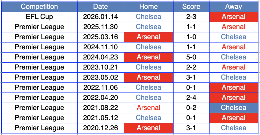Screen dimensions: 260x135
Task: Select the Score column header
Action: click(191, 7)
